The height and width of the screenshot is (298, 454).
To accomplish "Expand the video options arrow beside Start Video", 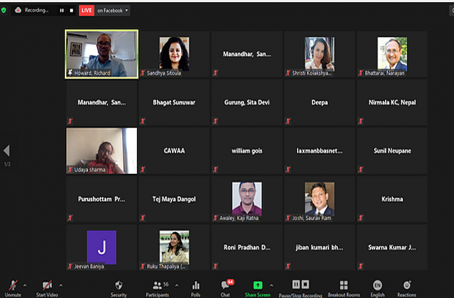I will (61, 285).
